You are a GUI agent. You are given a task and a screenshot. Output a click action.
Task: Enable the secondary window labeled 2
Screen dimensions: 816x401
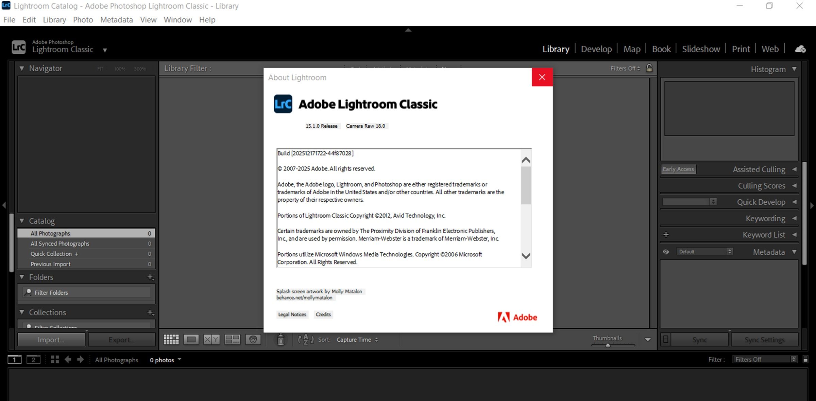coord(34,359)
